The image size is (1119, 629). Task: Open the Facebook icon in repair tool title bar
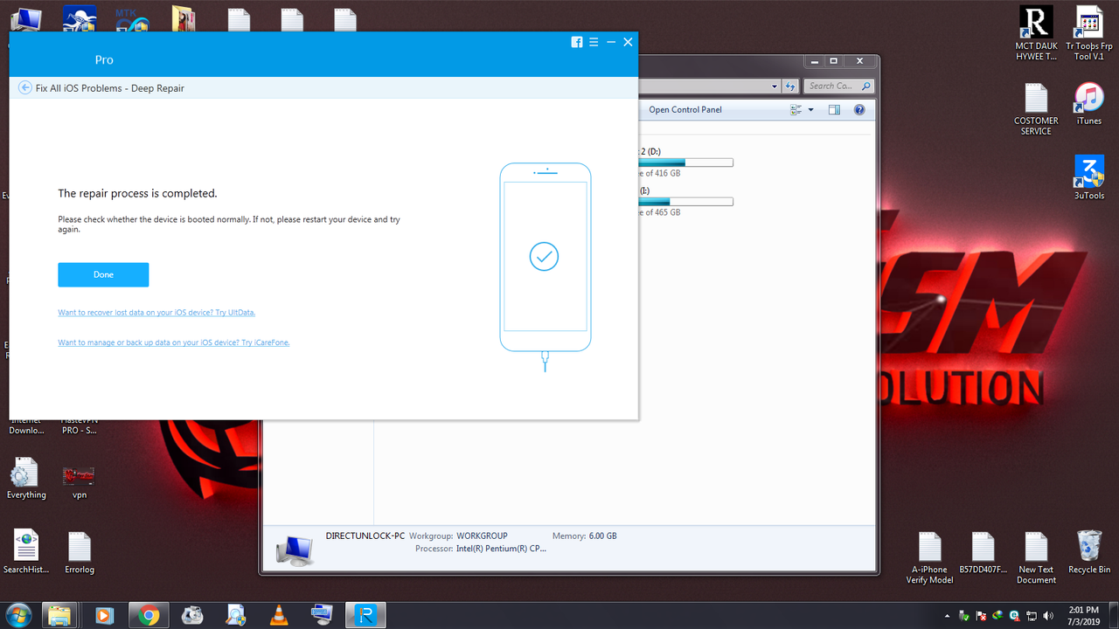pyautogui.click(x=577, y=42)
